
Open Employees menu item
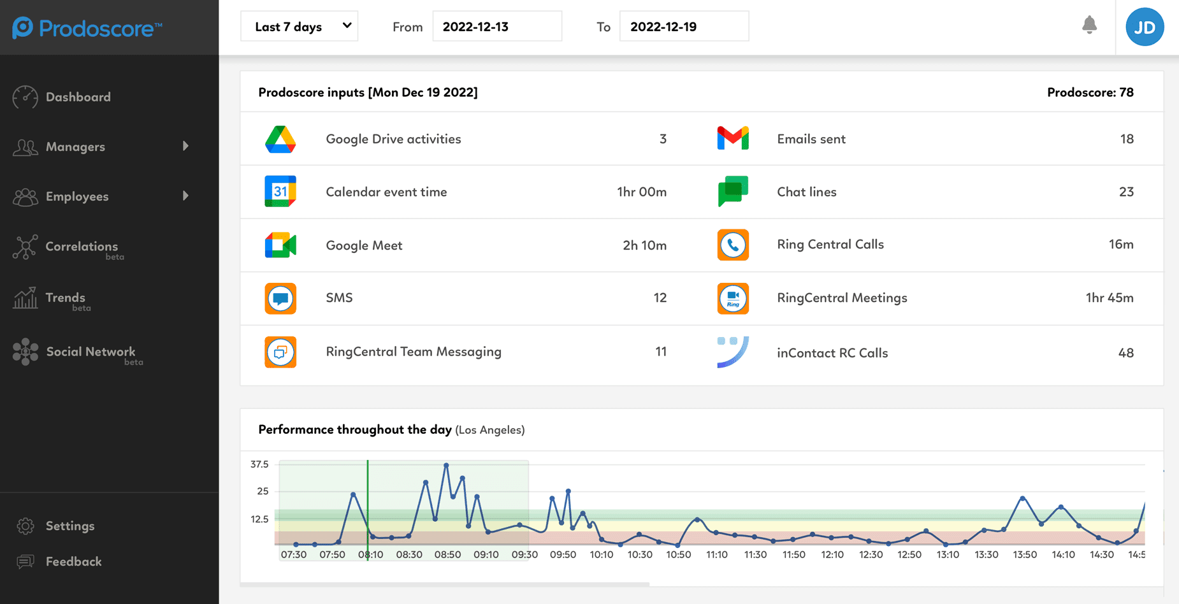point(77,197)
